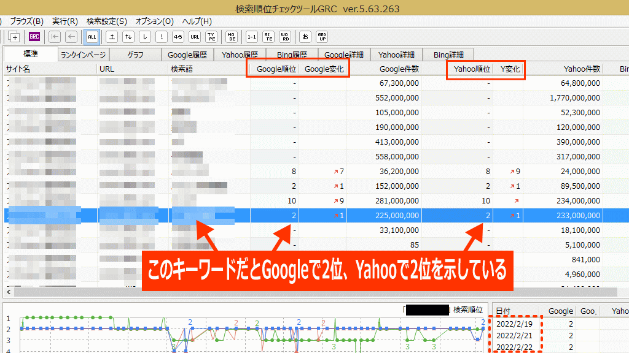
Task: Click the Yahoo件数 cell 18,100,000
Action: [580, 230]
